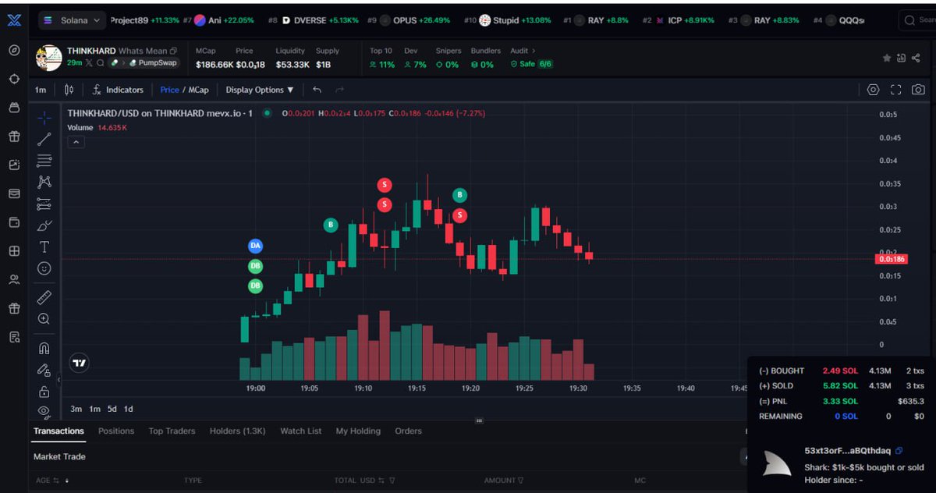This screenshot has height=493, width=936.
Task: Open the Top Traders tab
Action: tap(172, 431)
